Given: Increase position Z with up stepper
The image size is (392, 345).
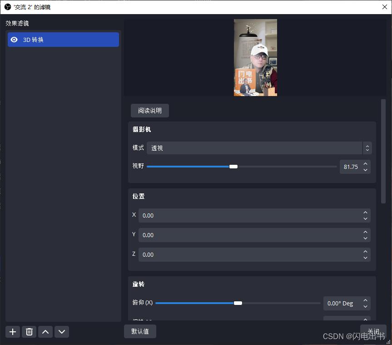Looking at the screenshot, I should [x=365, y=251].
